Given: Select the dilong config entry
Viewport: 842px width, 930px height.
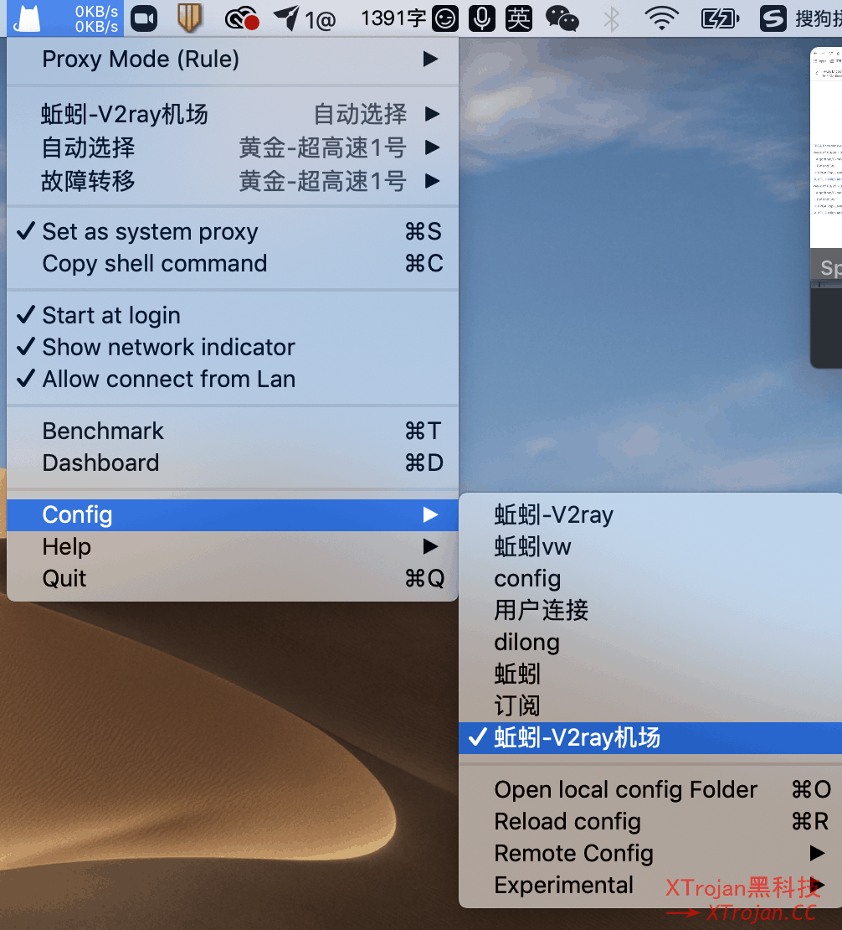Looking at the screenshot, I should [650, 643].
